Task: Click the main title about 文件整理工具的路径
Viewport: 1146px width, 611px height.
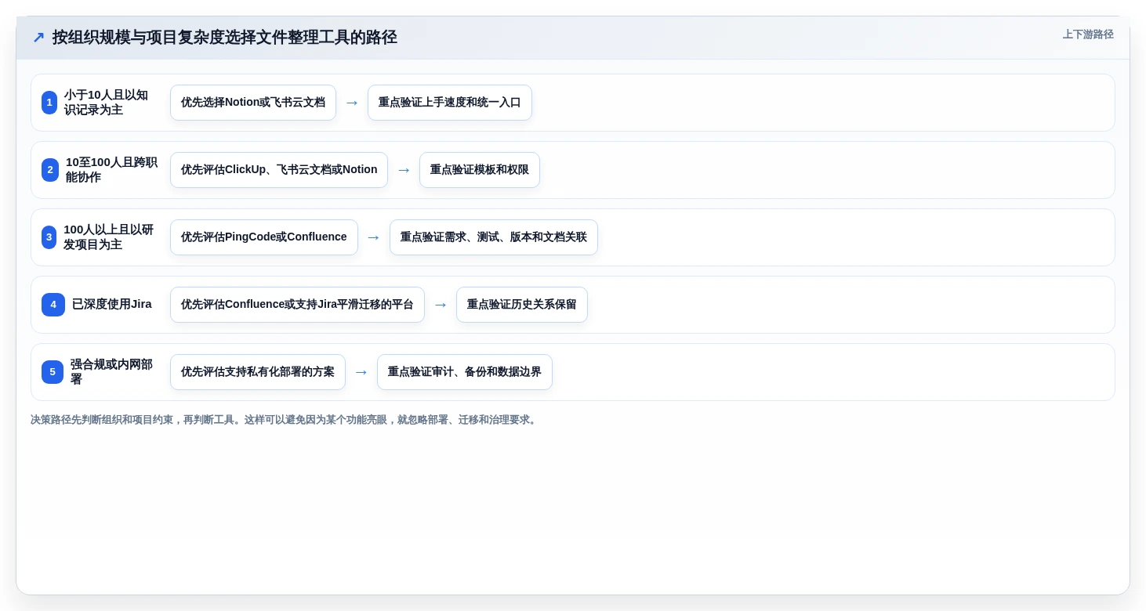Action: (224, 38)
